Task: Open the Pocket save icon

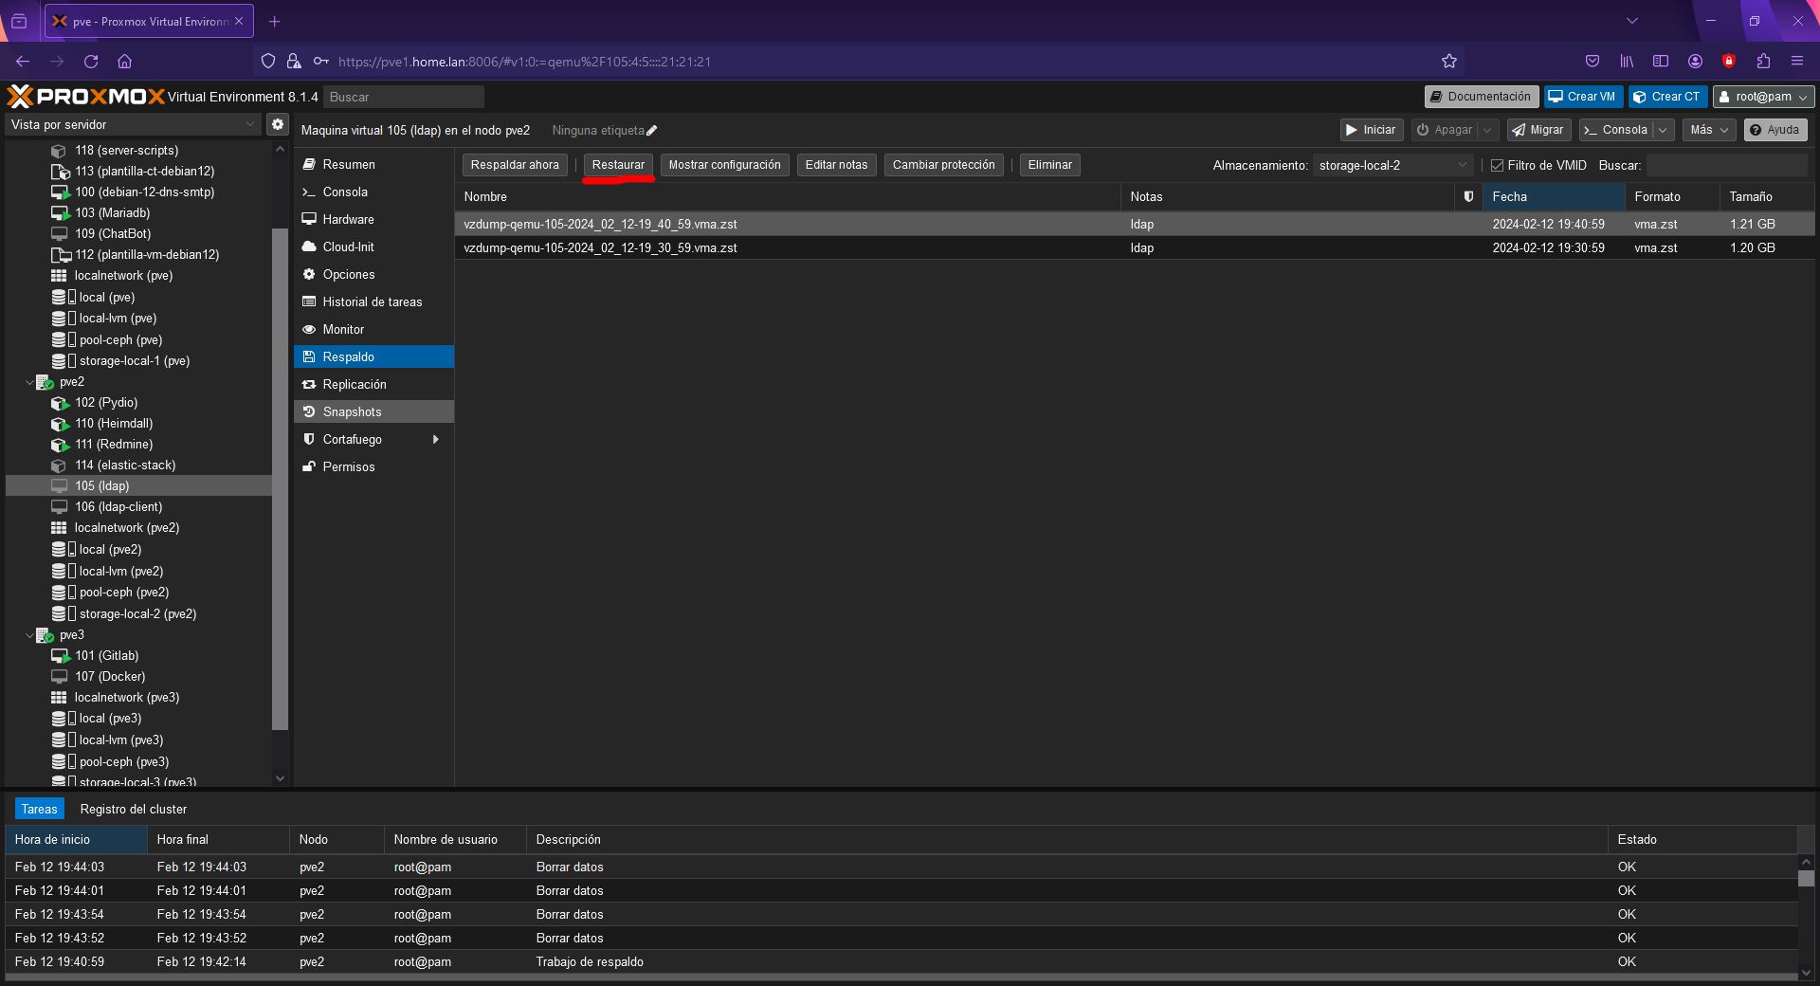Action: [x=1592, y=62]
